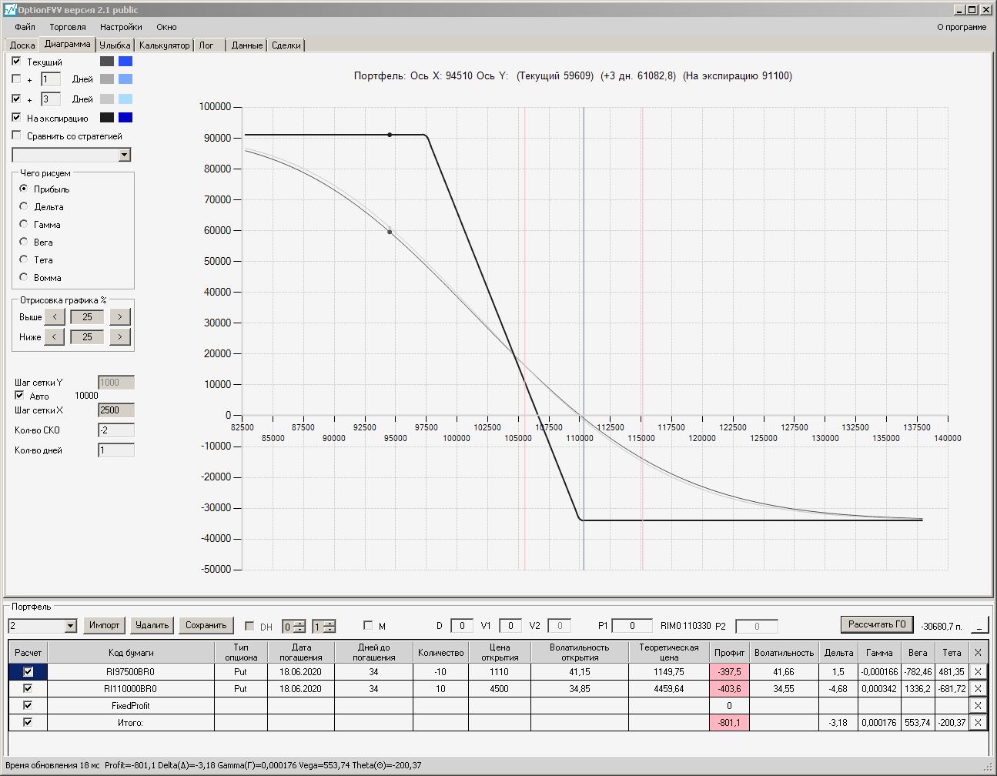Click the X button in the Итого row
This screenshot has width=997, height=776.
coord(978,723)
